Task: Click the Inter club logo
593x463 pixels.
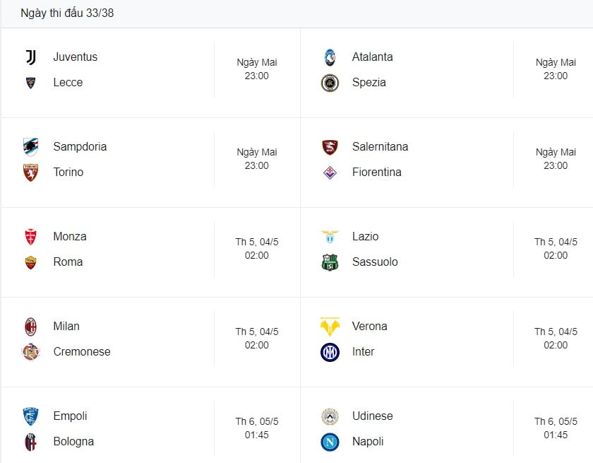Action: [x=330, y=352]
